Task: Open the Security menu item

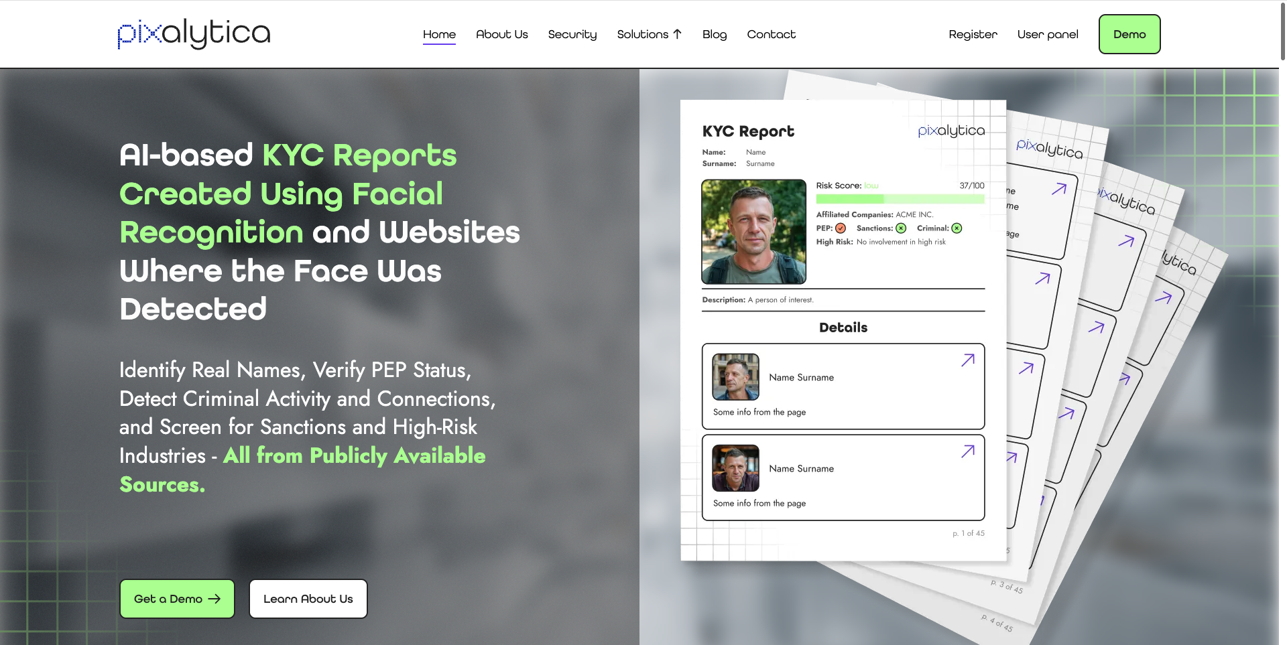Action: 572,34
